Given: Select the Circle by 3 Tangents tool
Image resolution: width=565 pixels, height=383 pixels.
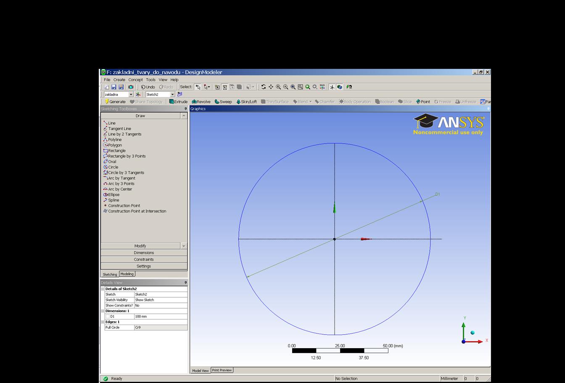Looking at the screenshot, I should click(124, 172).
